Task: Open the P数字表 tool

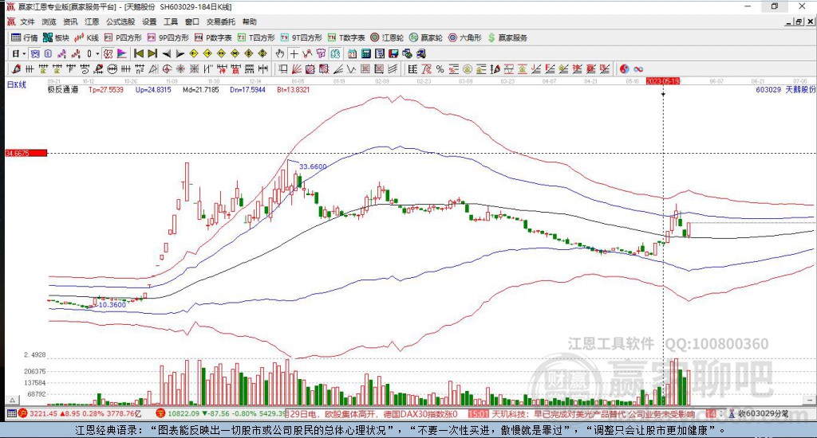Action: (213, 37)
